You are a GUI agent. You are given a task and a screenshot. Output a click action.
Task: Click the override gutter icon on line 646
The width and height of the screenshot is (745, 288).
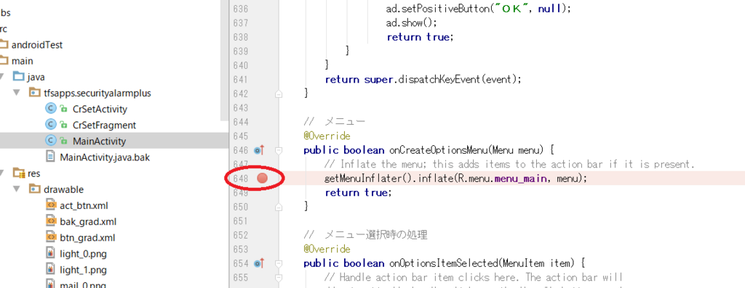[x=259, y=151]
